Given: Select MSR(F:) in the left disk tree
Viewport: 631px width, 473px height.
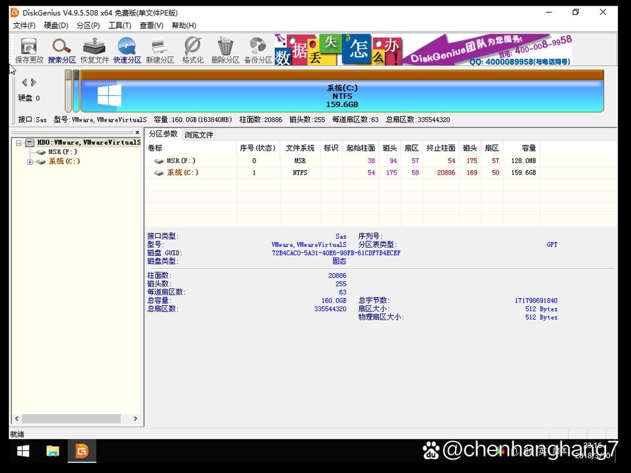Looking at the screenshot, I should (x=63, y=152).
